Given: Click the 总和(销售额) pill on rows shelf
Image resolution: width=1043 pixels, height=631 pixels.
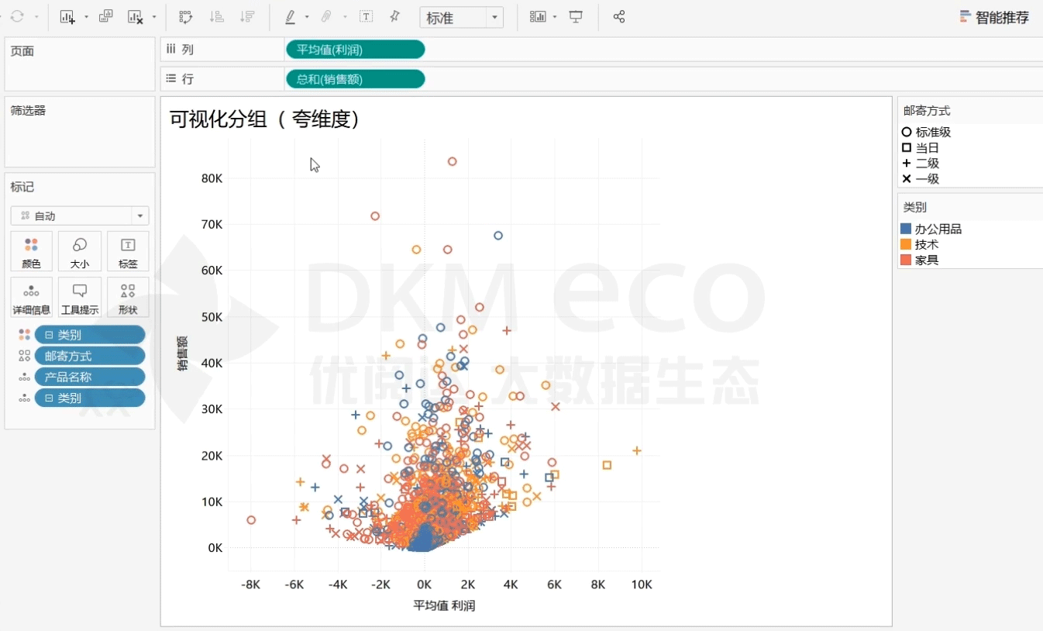Looking at the screenshot, I should (x=355, y=79).
